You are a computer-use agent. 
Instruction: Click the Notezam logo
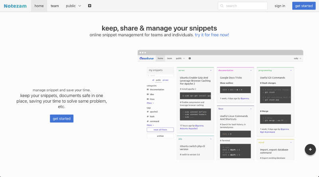coord(15,6)
